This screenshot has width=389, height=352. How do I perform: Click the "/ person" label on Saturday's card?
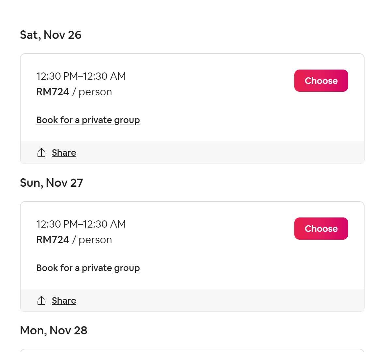click(92, 92)
